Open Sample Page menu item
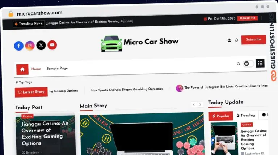 click(57, 68)
